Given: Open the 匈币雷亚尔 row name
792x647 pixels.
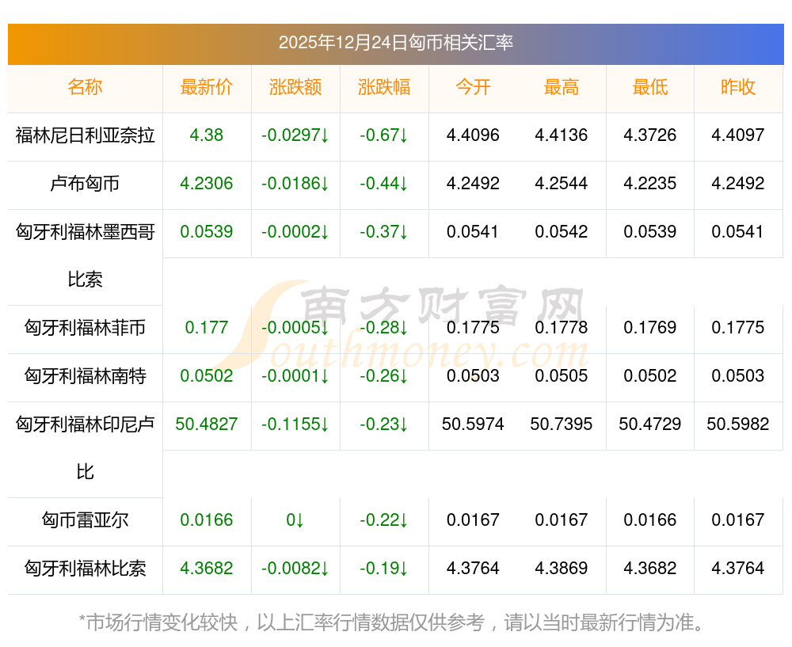Looking at the screenshot, I should click(x=85, y=520).
